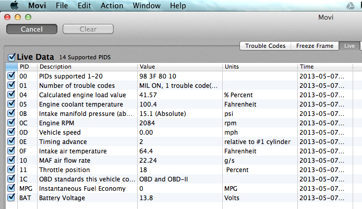
Task: Toggle the MAF air flow rate checkbox
Action: coord(11,161)
